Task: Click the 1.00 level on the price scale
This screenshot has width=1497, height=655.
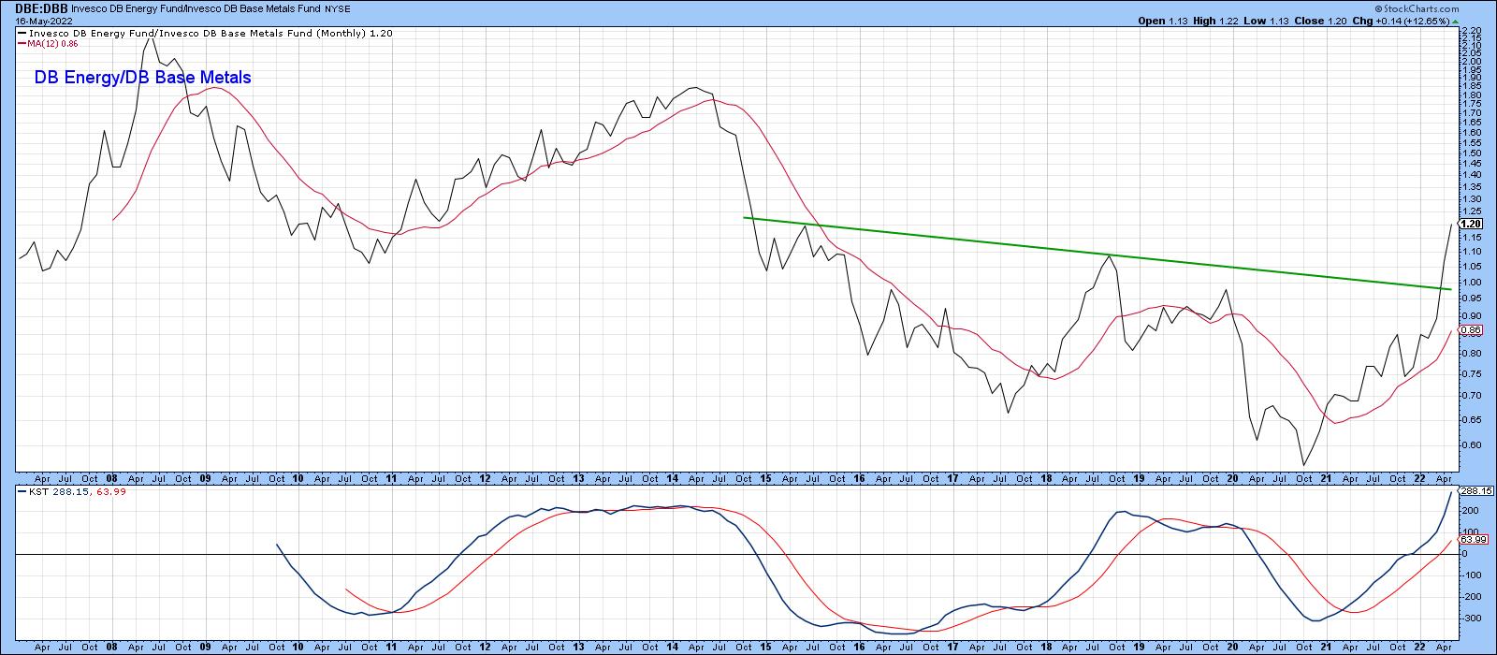Action: click(1469, 282)
